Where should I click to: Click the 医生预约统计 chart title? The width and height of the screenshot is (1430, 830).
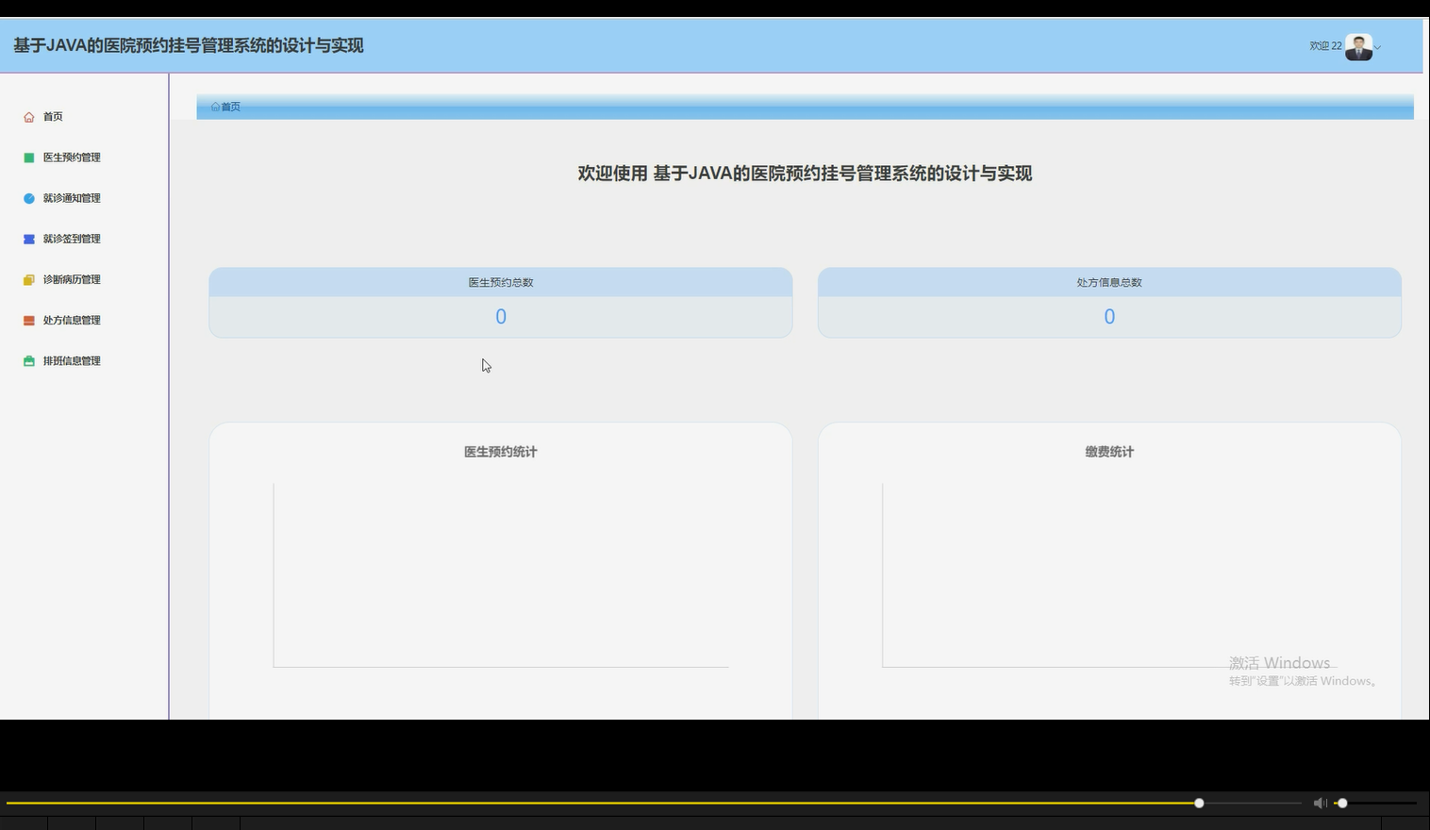click(x=501, y=452)
